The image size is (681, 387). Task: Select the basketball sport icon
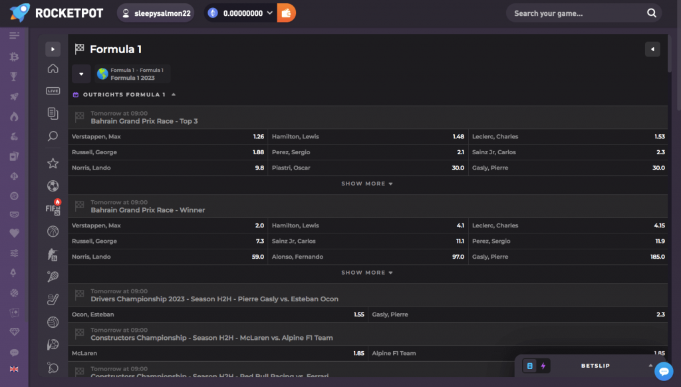pyautogui.click(x=53, y=231)
